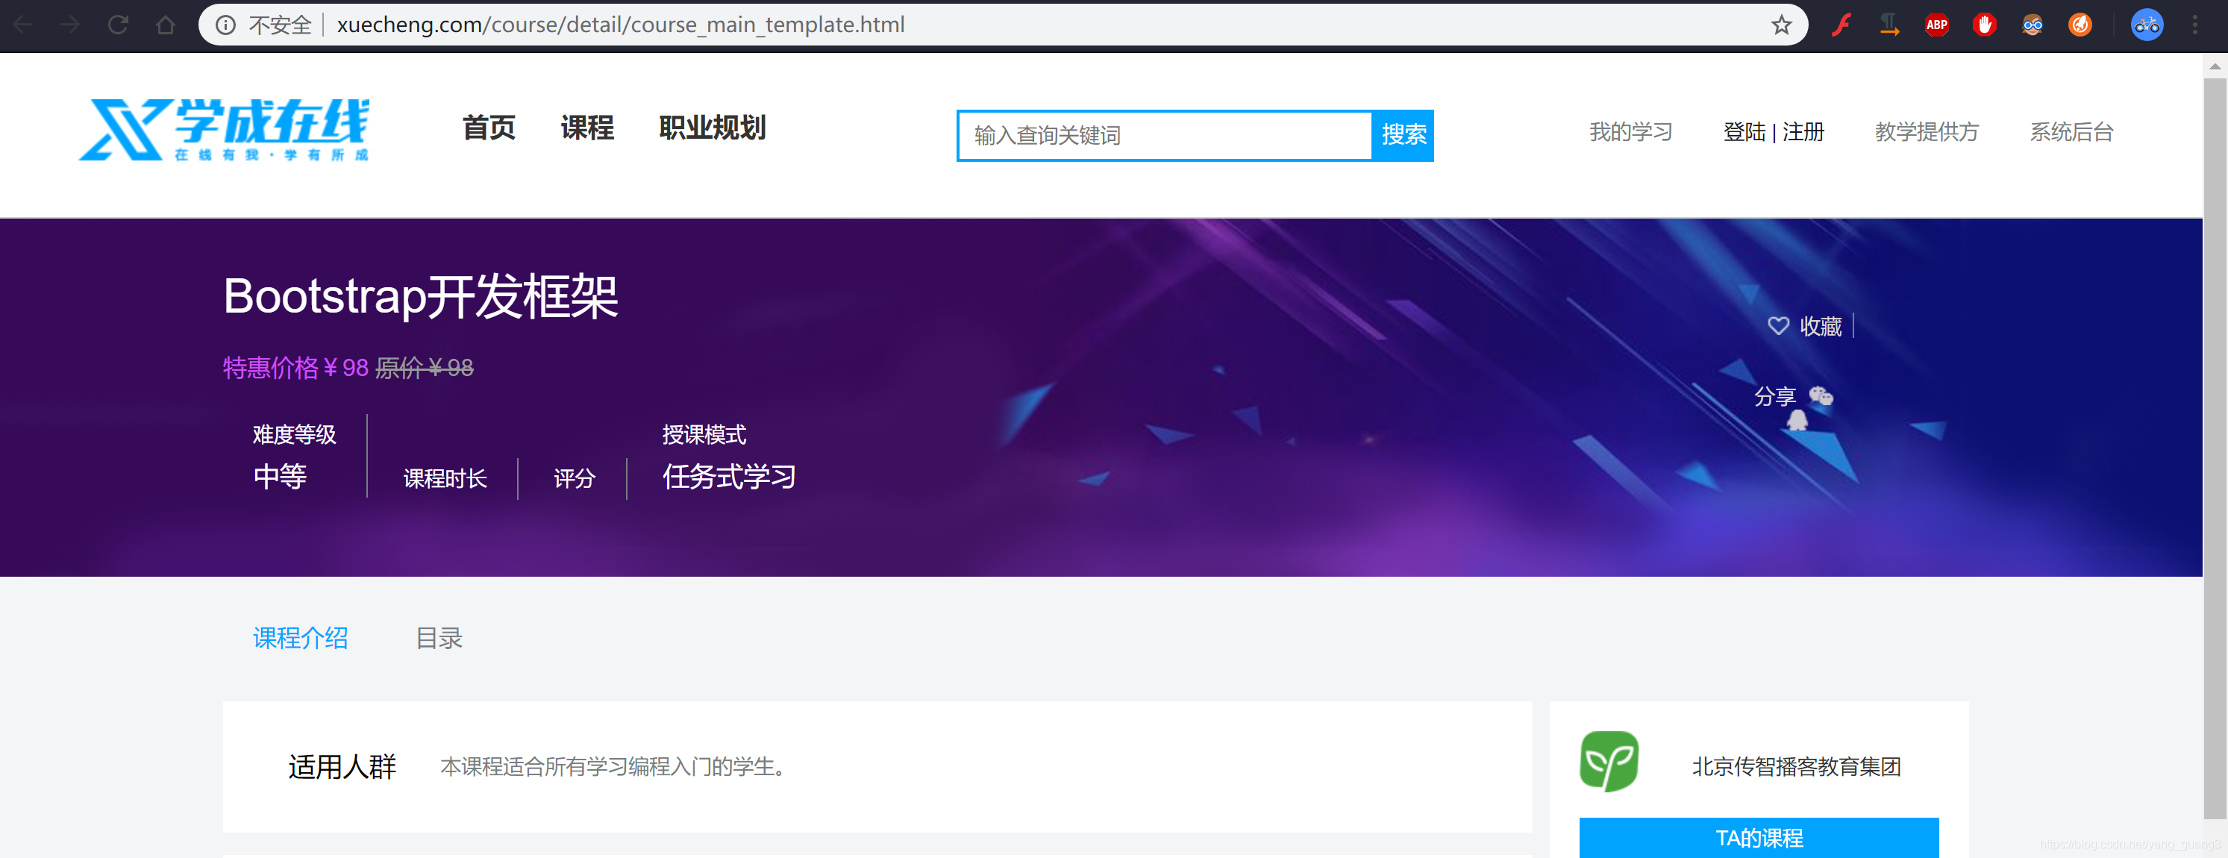
Task: Open the Chrome profile avatar
Action: (2146, 25)
